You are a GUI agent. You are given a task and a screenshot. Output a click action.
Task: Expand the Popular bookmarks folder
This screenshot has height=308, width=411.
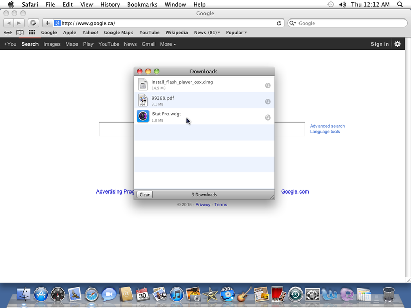pos(236,32)
